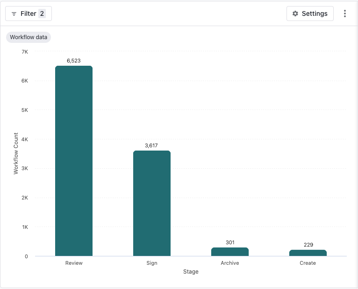358x289 pixels.
Task: Click the Archive axis label
Action: pyautogui.click(x=230, y=263)
